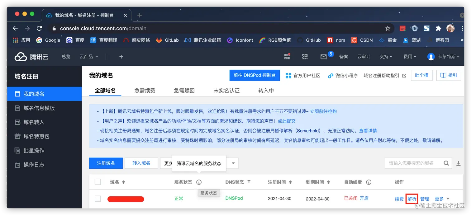Open the Iconfont bookmark
Screen dimensions: 471x215
(240, 40)
